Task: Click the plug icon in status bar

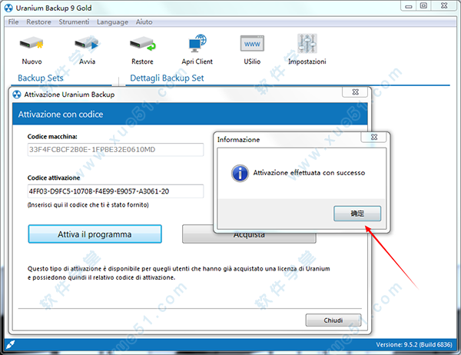Action: coord(10,344)
